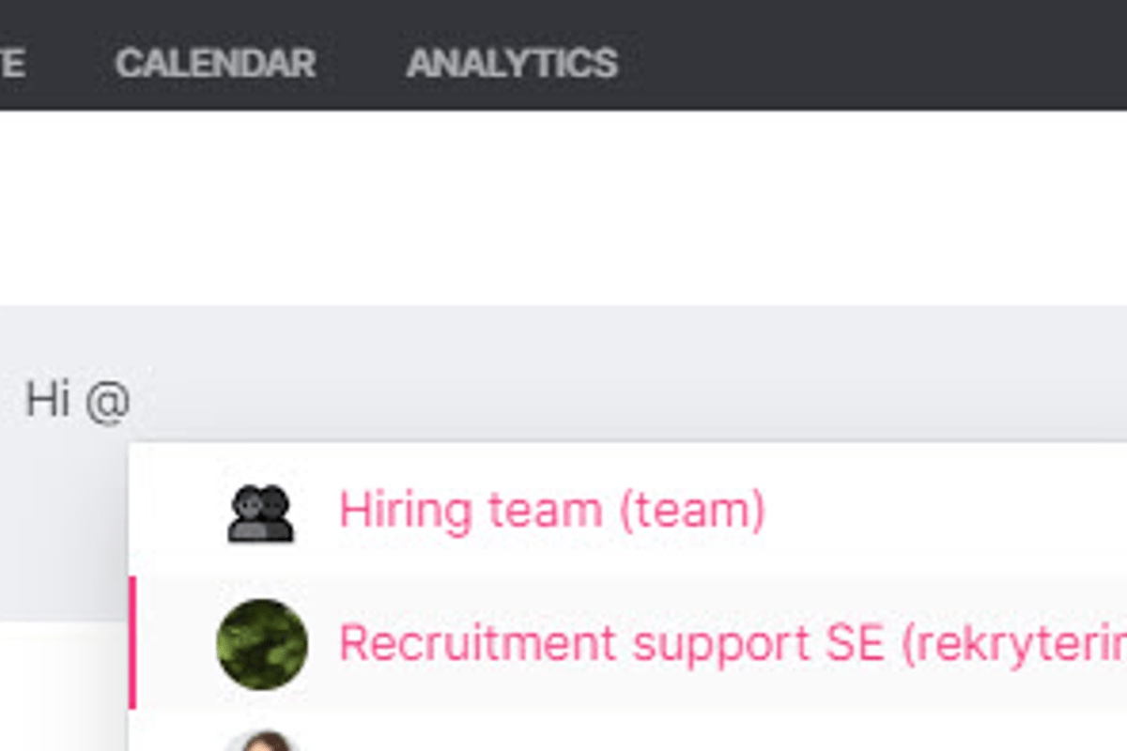Switch to the ANALYTICS tab
Image resolution: width=1127 pixels, height=751 pixels.
tap(512, 63)
